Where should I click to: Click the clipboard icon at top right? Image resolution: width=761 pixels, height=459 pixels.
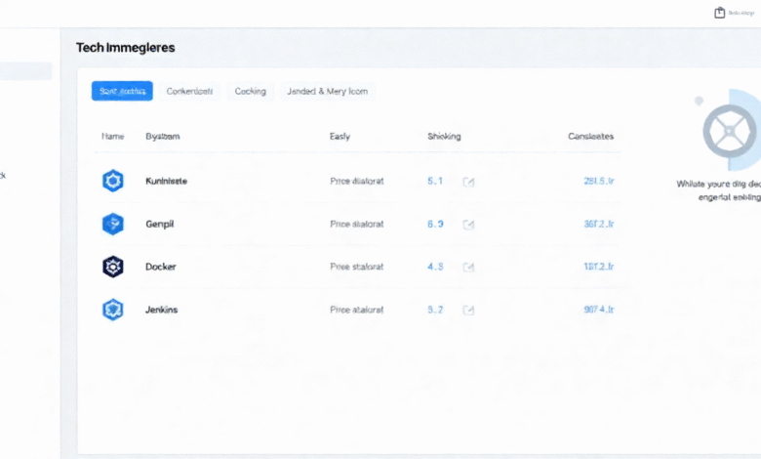(719, 13)
